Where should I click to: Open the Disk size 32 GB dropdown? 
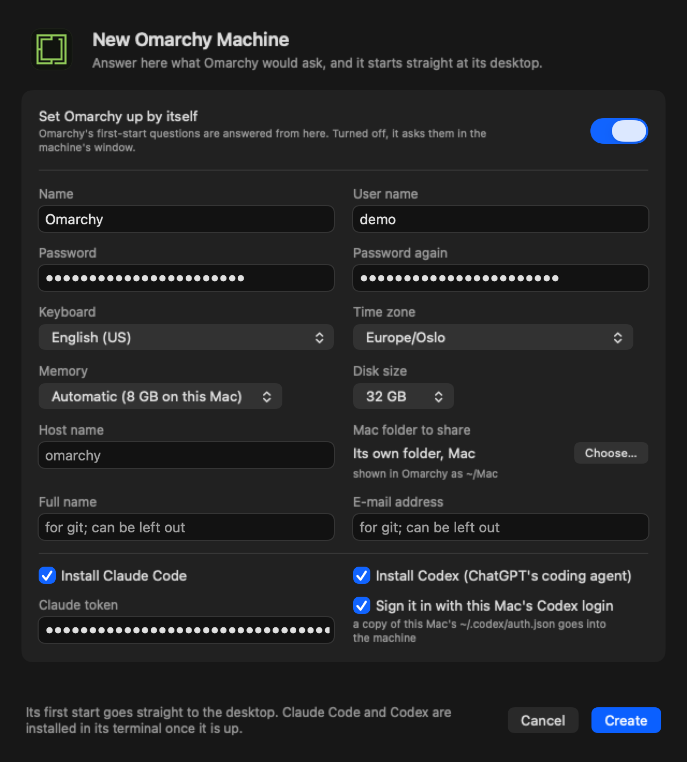(x=404, y=397)
